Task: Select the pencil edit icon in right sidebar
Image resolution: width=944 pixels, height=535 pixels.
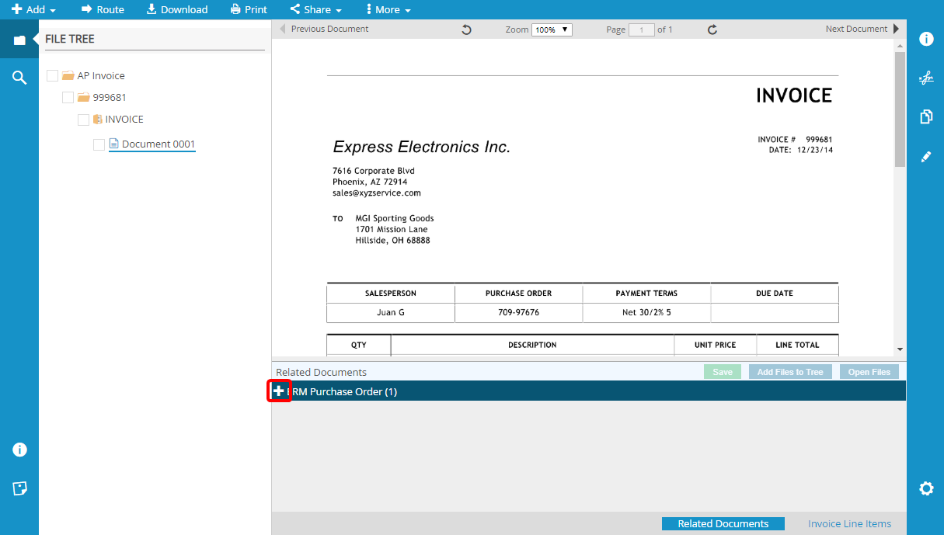Action: click(925, 157)
